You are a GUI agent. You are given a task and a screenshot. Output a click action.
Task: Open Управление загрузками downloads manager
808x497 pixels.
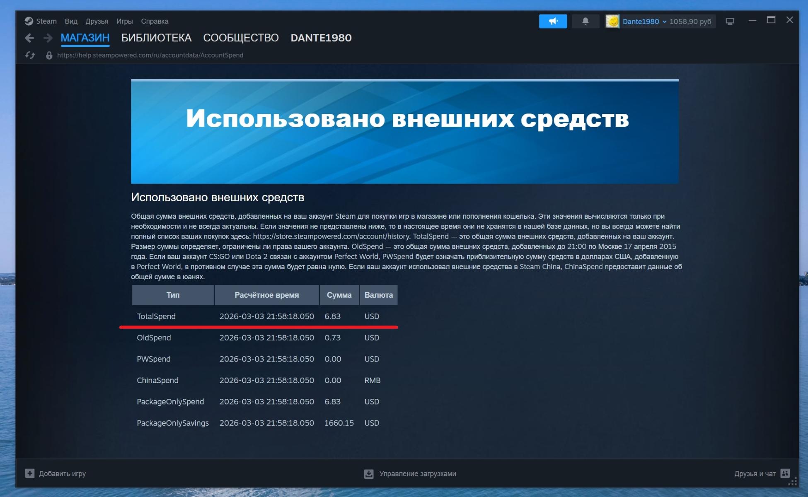410,473
